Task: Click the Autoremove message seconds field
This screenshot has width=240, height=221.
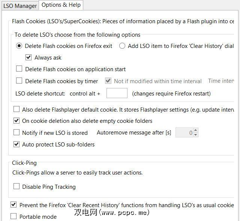Action: (x=184, y=133)
